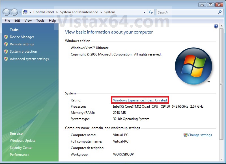Image resolution: width=226 pixels, height=164 pixels.
Task: Click the shield icon beside Advanced system settings
Action: point(6,59)
